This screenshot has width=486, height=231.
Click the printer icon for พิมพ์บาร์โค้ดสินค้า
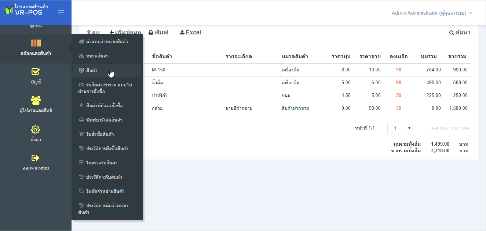pos(81,120)
